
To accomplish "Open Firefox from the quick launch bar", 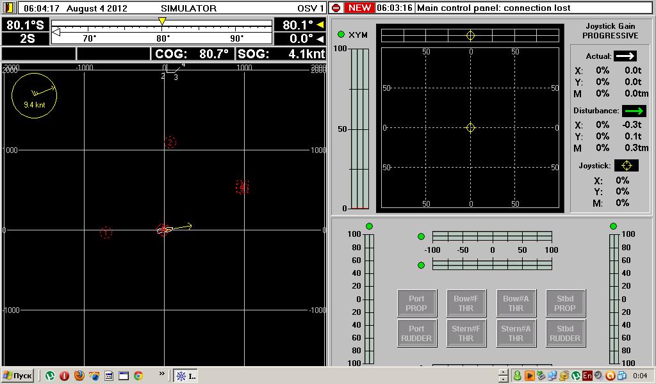I will click(79, 376).
